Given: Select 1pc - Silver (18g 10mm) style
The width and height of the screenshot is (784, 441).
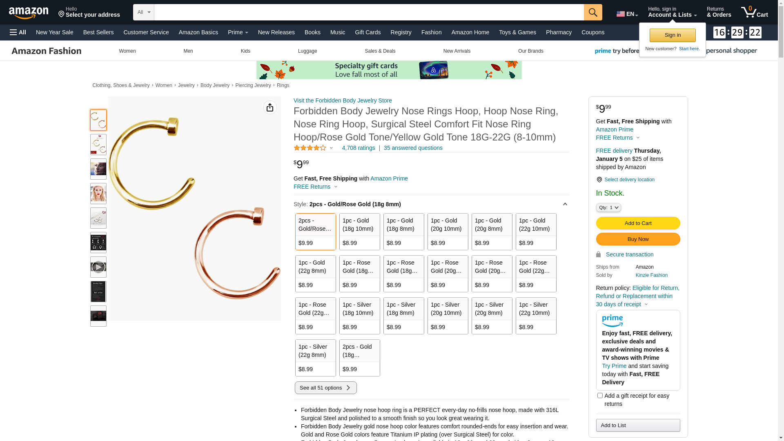Looking at the screenshot, I should tap(359, 316).
